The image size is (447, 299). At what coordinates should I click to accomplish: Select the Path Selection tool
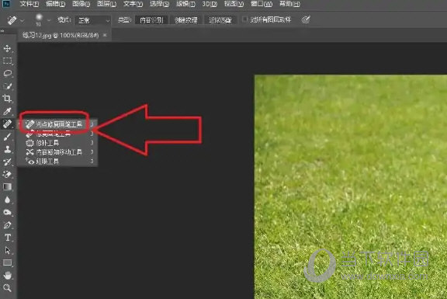(x=7, y=250)
